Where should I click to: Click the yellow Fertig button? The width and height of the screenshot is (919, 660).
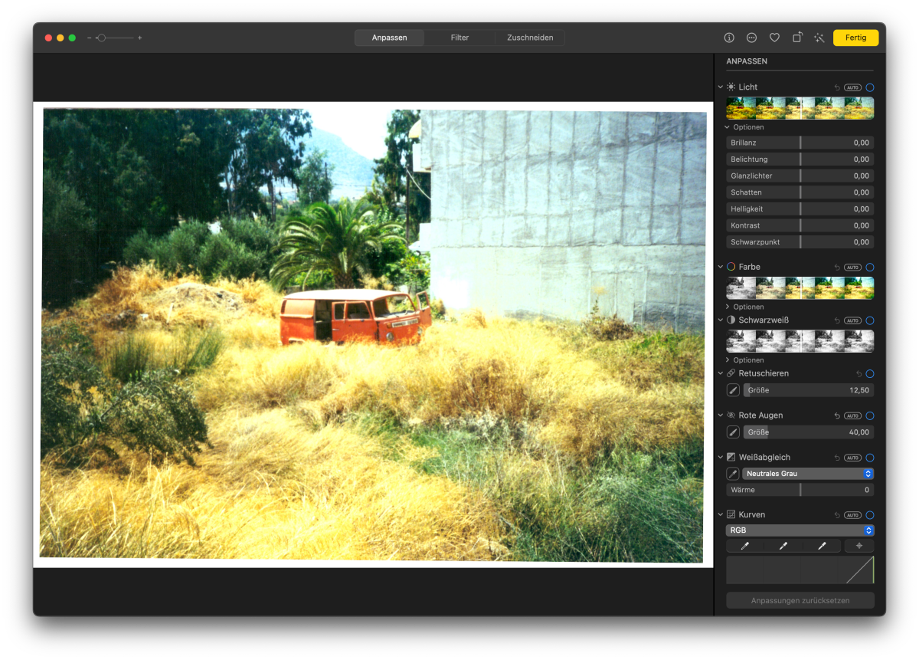pyautogui.click(x=855, y=38)
